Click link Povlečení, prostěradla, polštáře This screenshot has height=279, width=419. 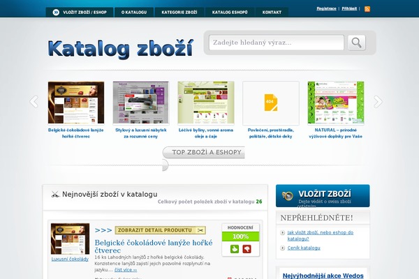pyautogui.click(x=271, y=133)
